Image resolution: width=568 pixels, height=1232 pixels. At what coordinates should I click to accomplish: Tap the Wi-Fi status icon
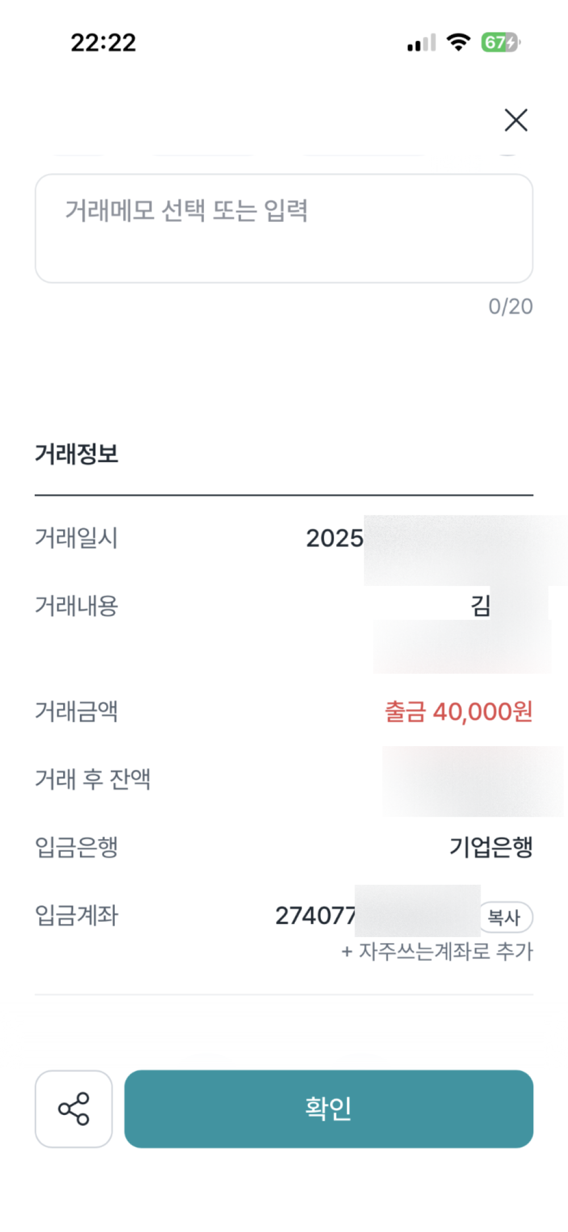point(458,42)
